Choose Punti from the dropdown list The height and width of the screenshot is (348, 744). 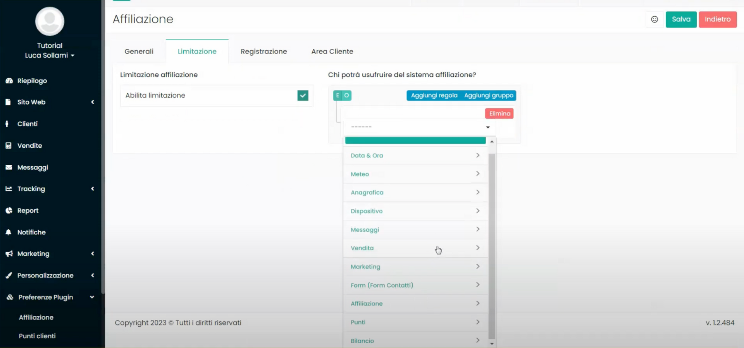415,322
